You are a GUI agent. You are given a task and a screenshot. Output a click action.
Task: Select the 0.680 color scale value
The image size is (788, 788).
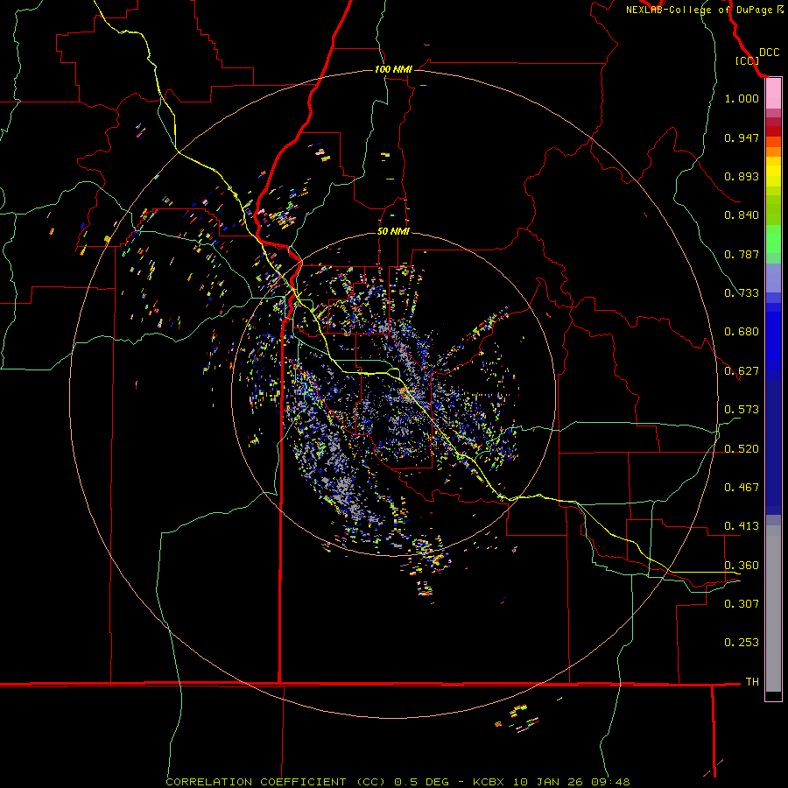[742, 332]
